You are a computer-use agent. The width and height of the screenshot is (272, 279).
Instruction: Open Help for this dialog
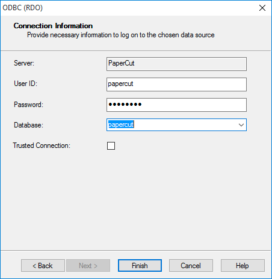click(x=243, y=266)
